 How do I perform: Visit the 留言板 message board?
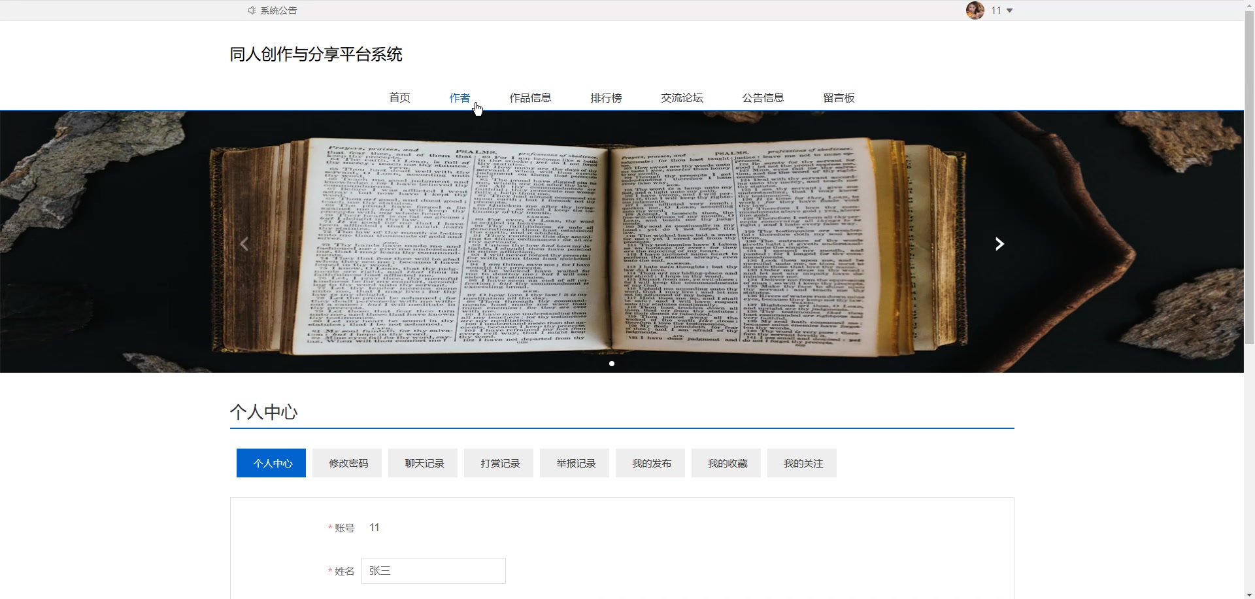pos(839,97)
